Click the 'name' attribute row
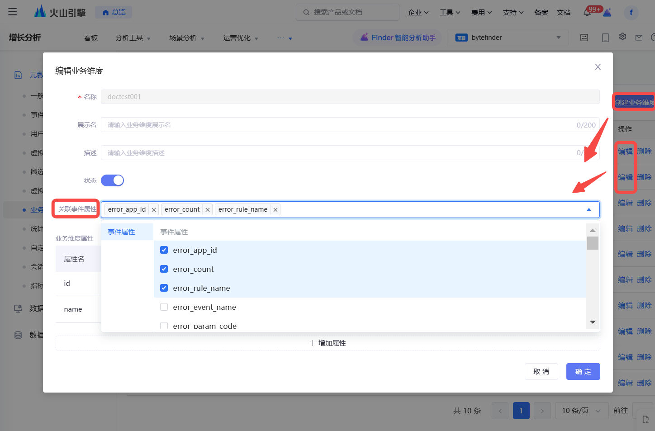 tap(78, 309)
